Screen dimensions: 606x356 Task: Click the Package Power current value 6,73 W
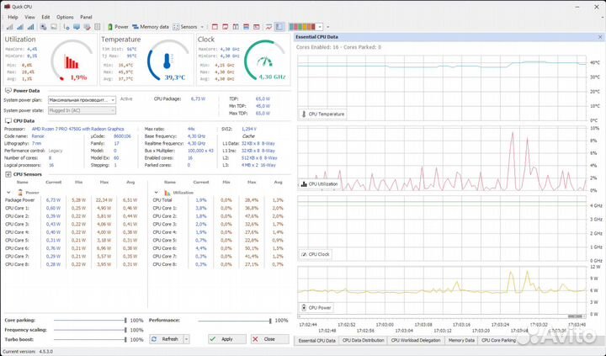53,199
